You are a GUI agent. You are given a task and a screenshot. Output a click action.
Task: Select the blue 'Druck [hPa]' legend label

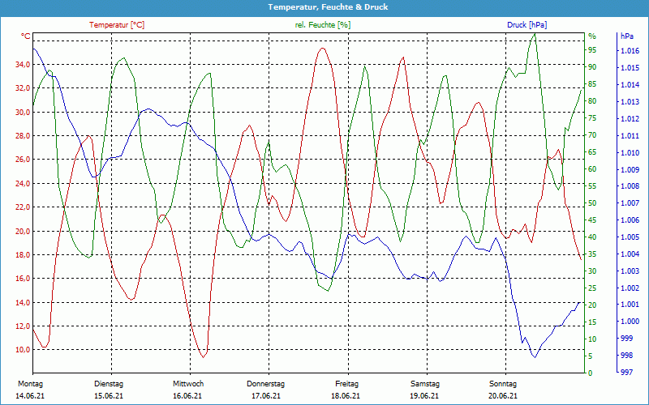click(527, 25)
